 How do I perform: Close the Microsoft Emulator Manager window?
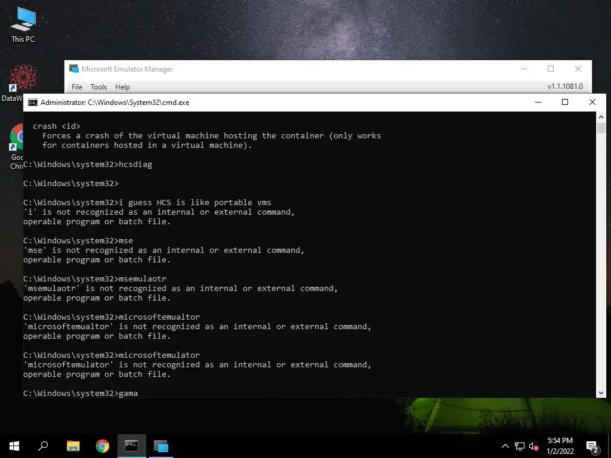(x=578, y=69)
